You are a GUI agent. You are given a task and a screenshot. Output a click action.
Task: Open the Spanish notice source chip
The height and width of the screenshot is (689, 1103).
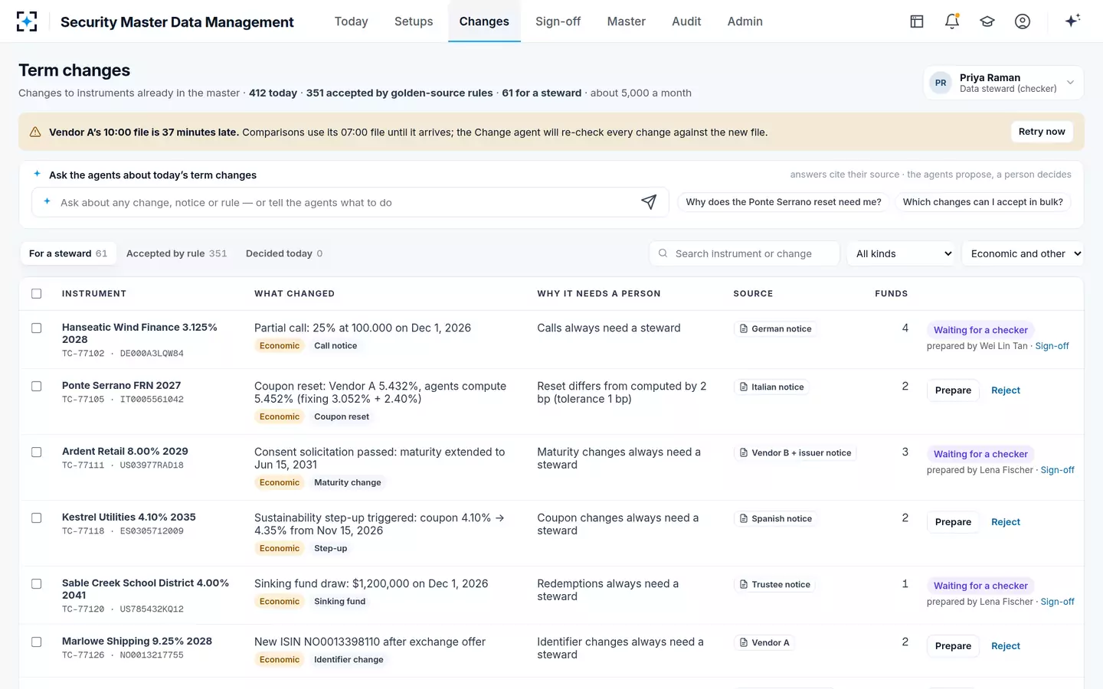click(x=775, y=518)
